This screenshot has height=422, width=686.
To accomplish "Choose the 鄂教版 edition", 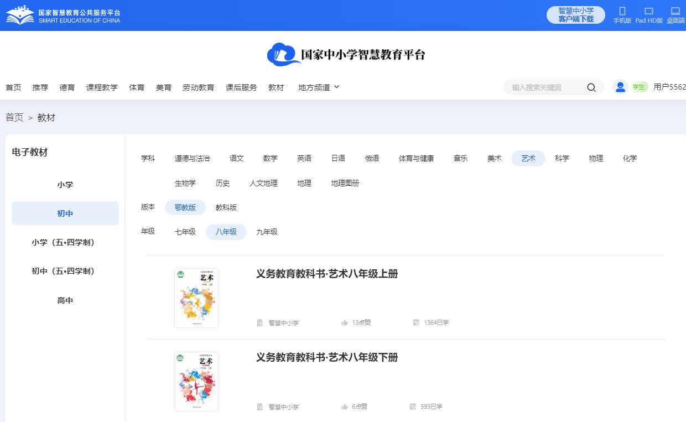I will (185, 207).
